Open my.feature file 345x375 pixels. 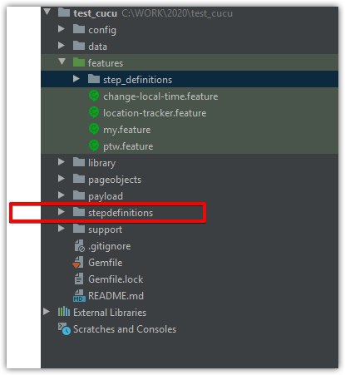pos(127,130)
